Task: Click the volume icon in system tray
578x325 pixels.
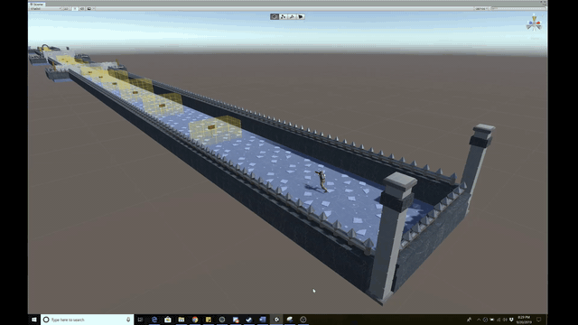Action: point(505,320)
